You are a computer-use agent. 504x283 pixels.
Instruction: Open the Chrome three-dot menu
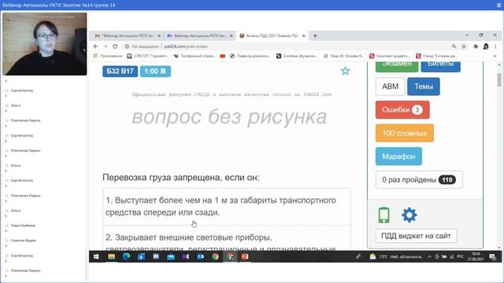495,46
